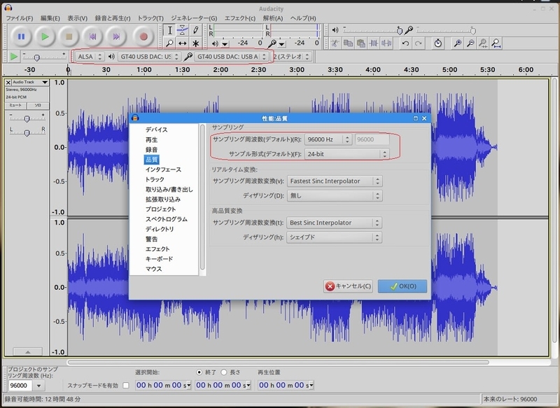Viewport: 560px width, 408px height.
Task: Click the Sync-Lock clock icon
Action: pyautogui.click(x=438, y=43)
